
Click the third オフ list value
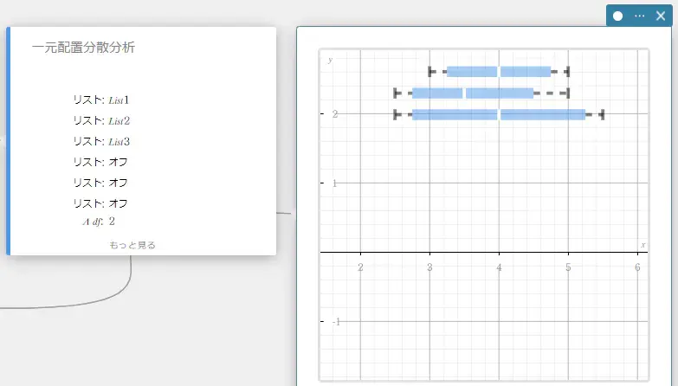click(x=119, y=203)
